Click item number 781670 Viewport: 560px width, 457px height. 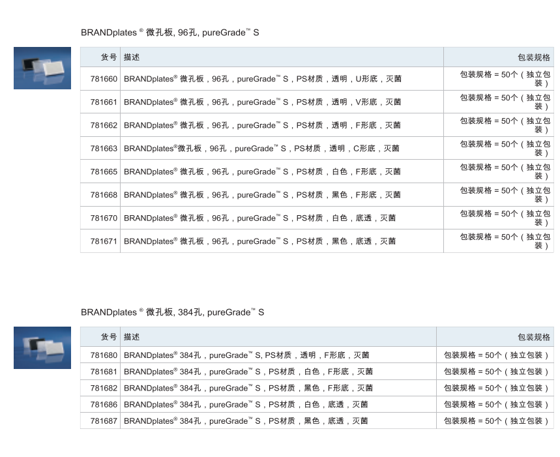pos(104,218)
